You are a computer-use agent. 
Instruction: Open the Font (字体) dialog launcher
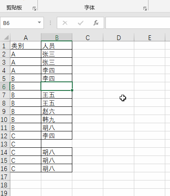pos(145,9)
